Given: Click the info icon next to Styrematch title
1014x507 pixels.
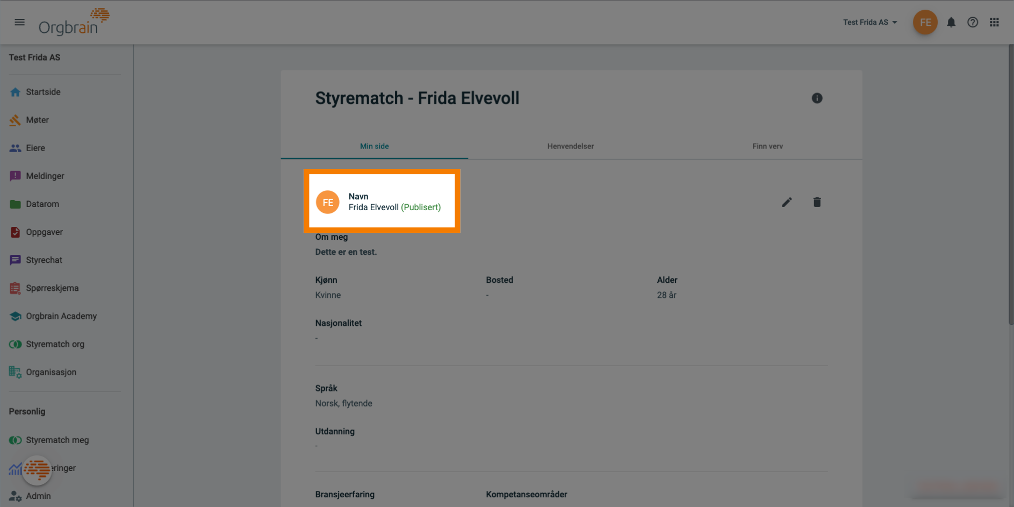Looking at the screenshot, I should click(817, 98).
